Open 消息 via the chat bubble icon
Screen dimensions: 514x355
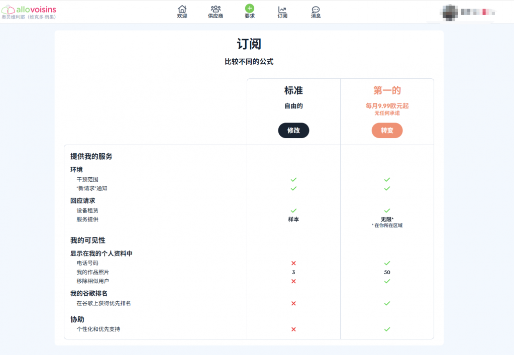point(316,10)
